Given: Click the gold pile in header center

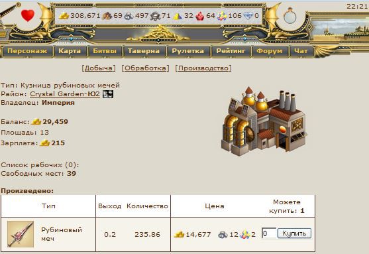Looking at the screenshot, I should [158, 33].
